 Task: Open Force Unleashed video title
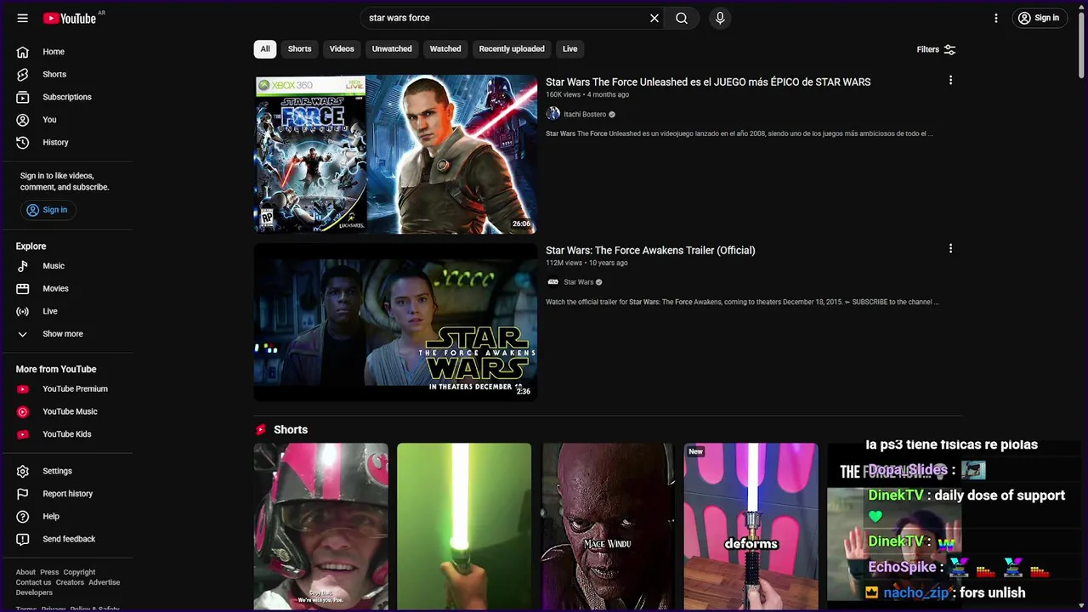point(708,82)
